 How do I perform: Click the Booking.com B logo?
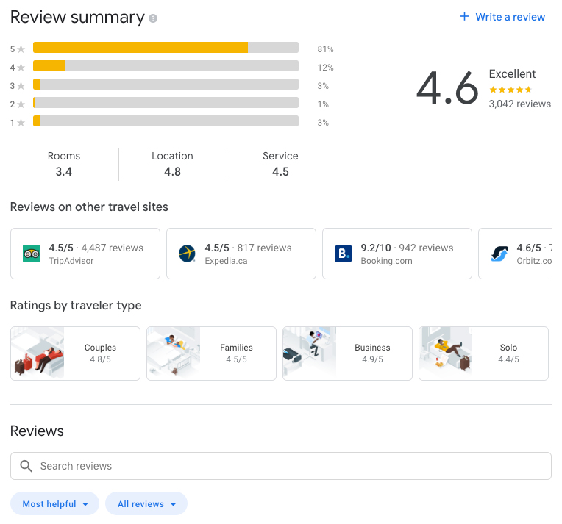click(x=344, y=254)
